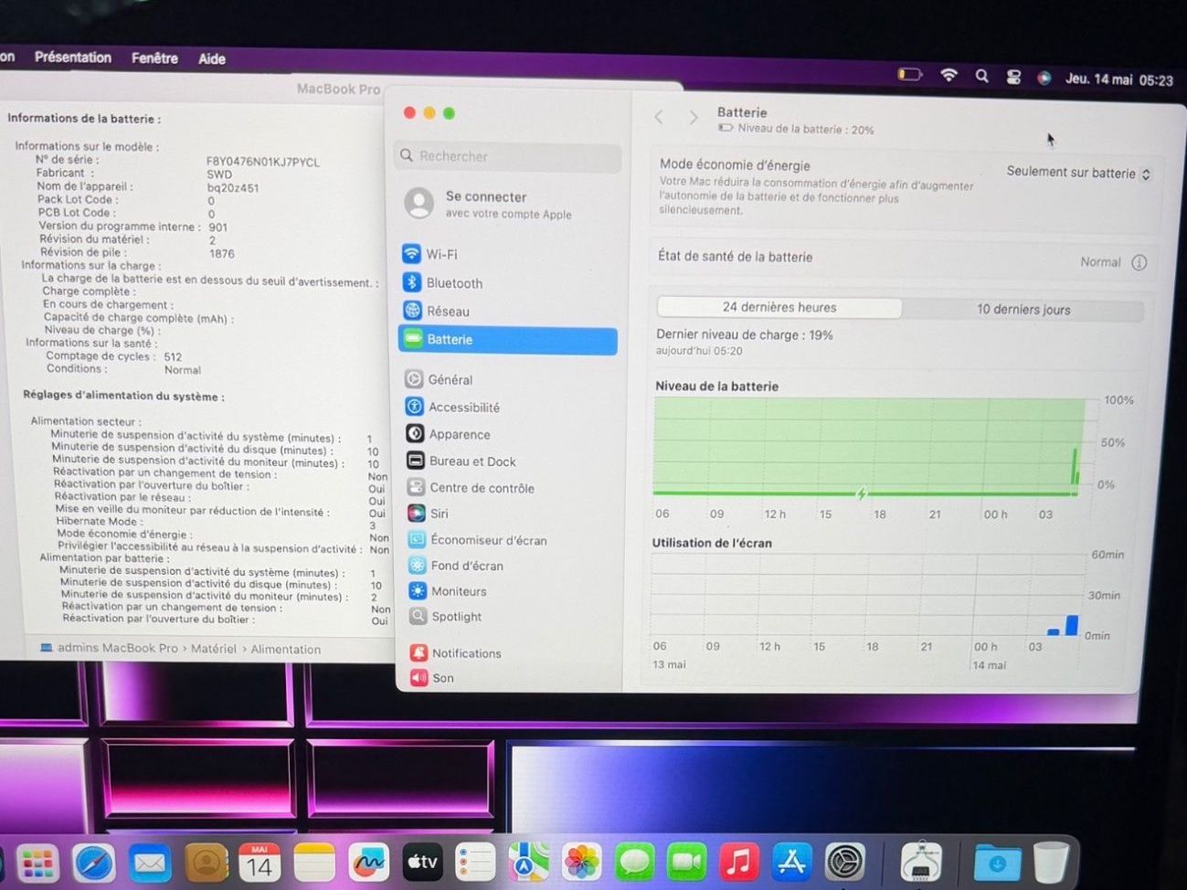Screen dimensions: 1187x890
Task: Click the serial number F8Y0476N01KJ7PYCL
Action: 263,163
